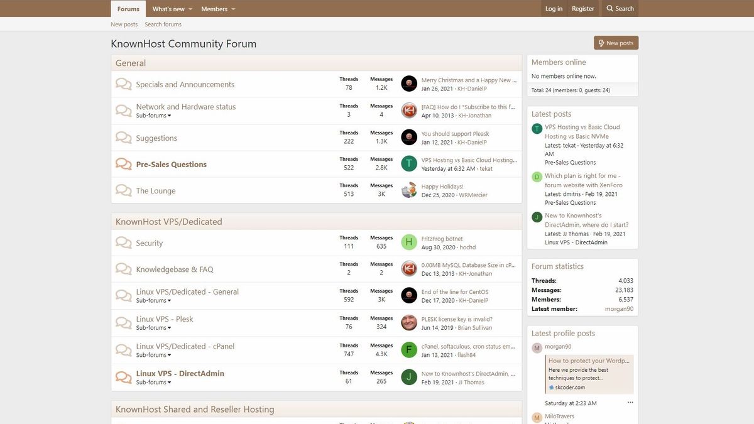Open morgan90's avatar in Latest profile posts

coord(537,347)
